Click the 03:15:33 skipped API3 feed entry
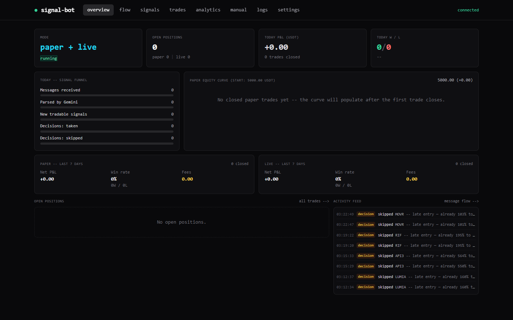Viewport: 513px width, 320px height. click(406, 256)
